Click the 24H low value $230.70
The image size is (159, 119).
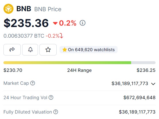pos(13,70)
